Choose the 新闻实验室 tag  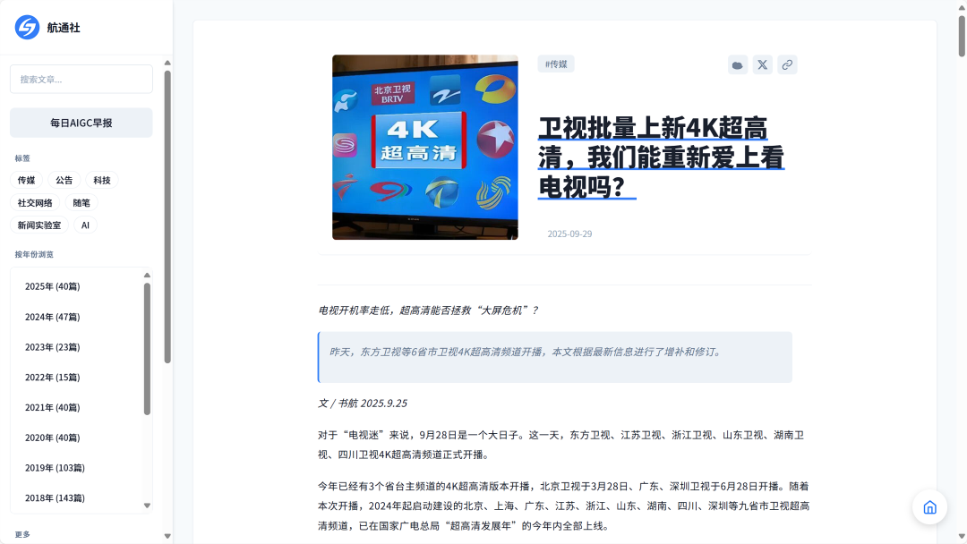coord(39,225)
